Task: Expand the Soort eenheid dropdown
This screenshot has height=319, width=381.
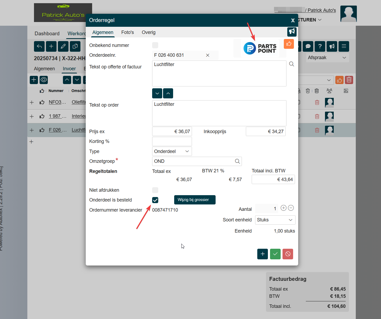Action: point(275,220)
